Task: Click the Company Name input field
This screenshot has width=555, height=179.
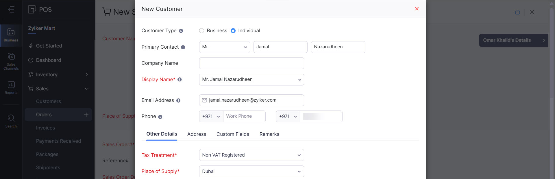Action: point(251,63)
